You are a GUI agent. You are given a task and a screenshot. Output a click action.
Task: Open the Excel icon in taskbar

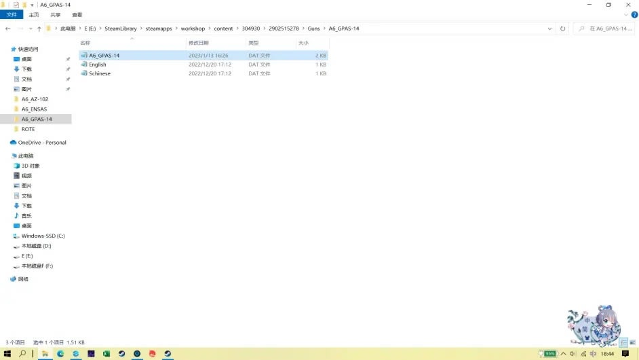click(106, 354)
